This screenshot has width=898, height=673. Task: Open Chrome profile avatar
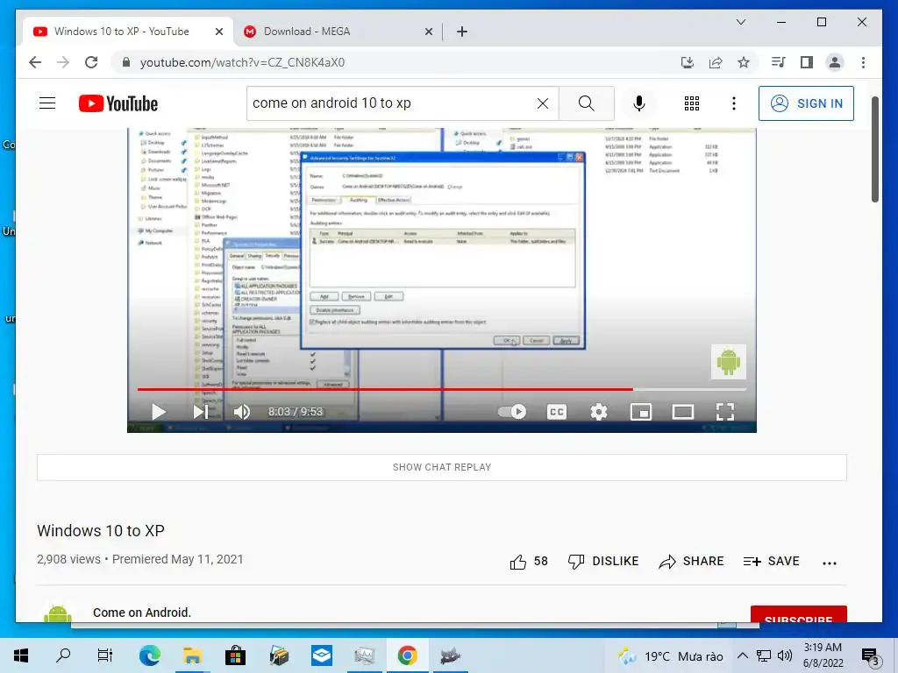835,62
